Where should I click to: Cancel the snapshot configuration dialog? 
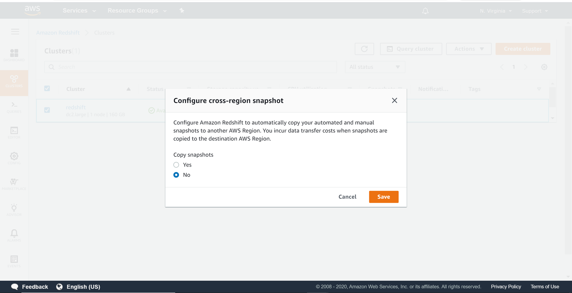[347, 197]
